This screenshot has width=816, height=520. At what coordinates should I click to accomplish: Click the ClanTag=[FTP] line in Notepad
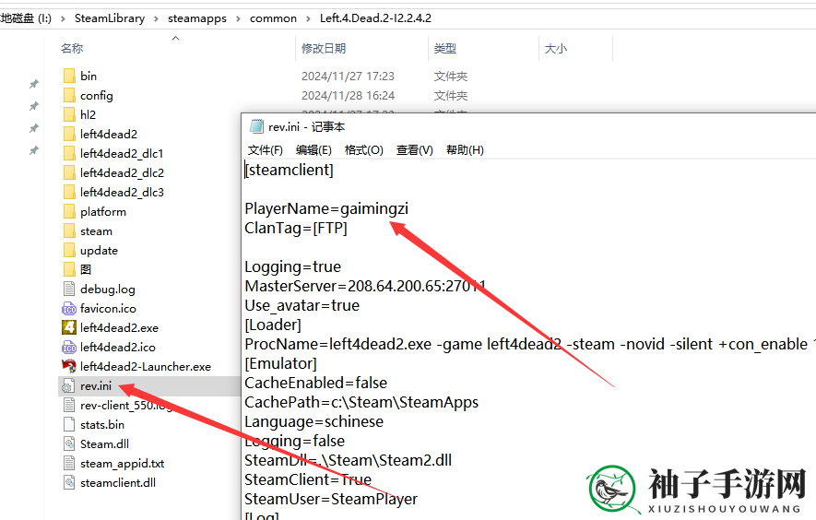click(296, 228)
